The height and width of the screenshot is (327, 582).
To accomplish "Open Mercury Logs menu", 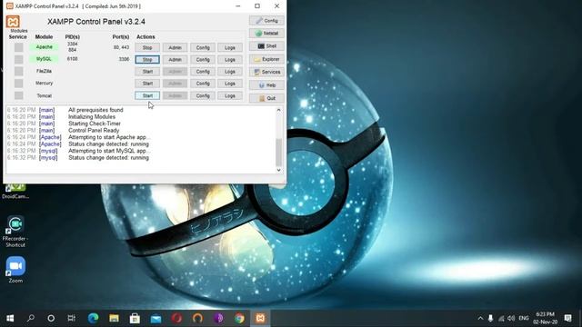I will [x=230, y=84].
